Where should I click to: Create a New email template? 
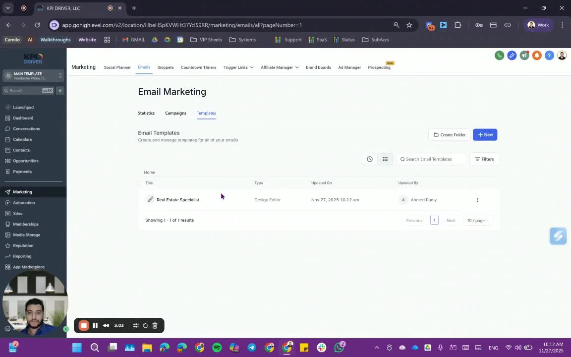(x=485, y=135)
